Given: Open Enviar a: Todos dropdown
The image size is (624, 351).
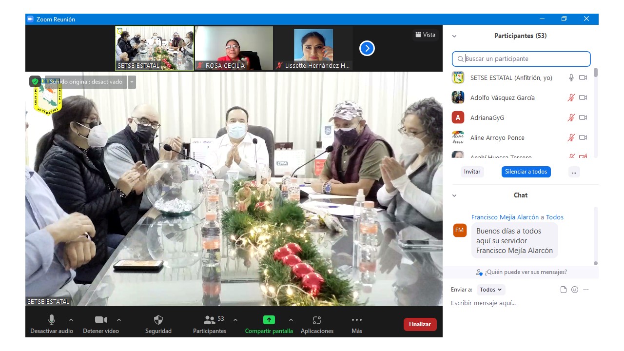Looking at the screenshot, I should click(491, 290).
